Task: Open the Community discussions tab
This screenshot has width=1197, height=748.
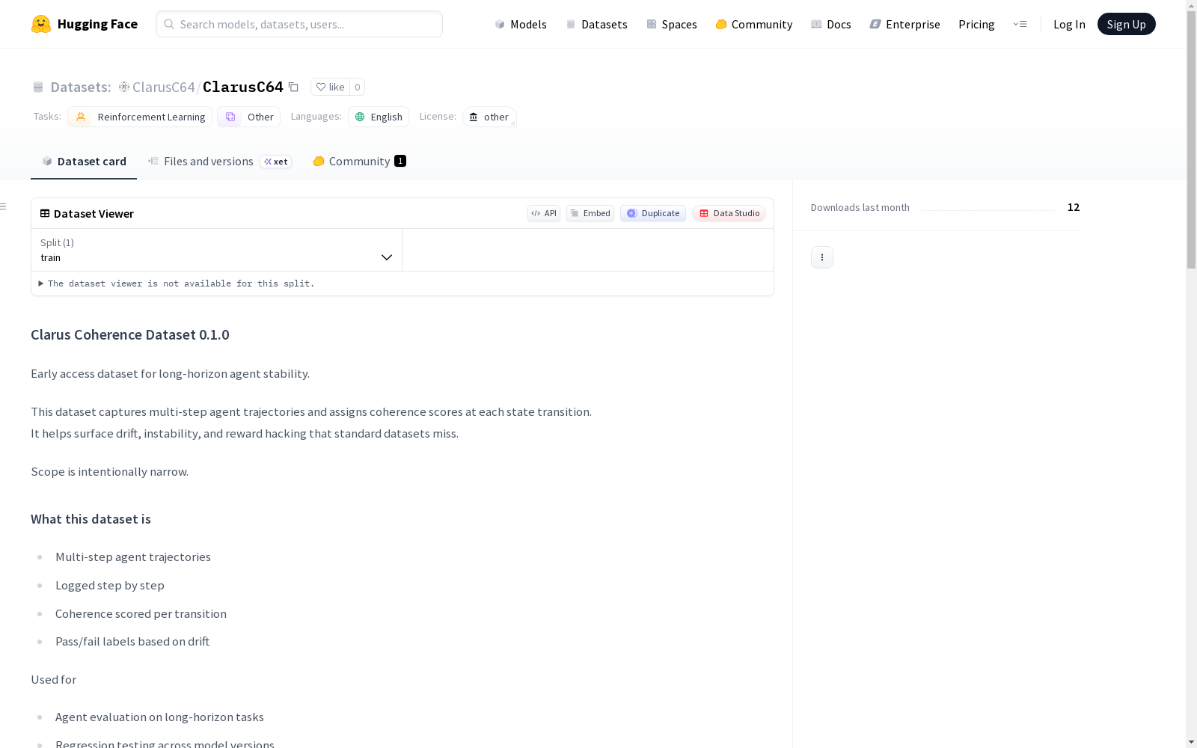Action: [359, 162]
